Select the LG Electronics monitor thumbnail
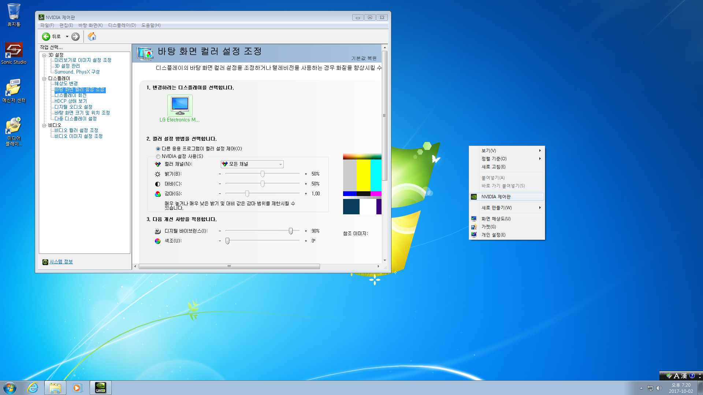 coord(180,106)
